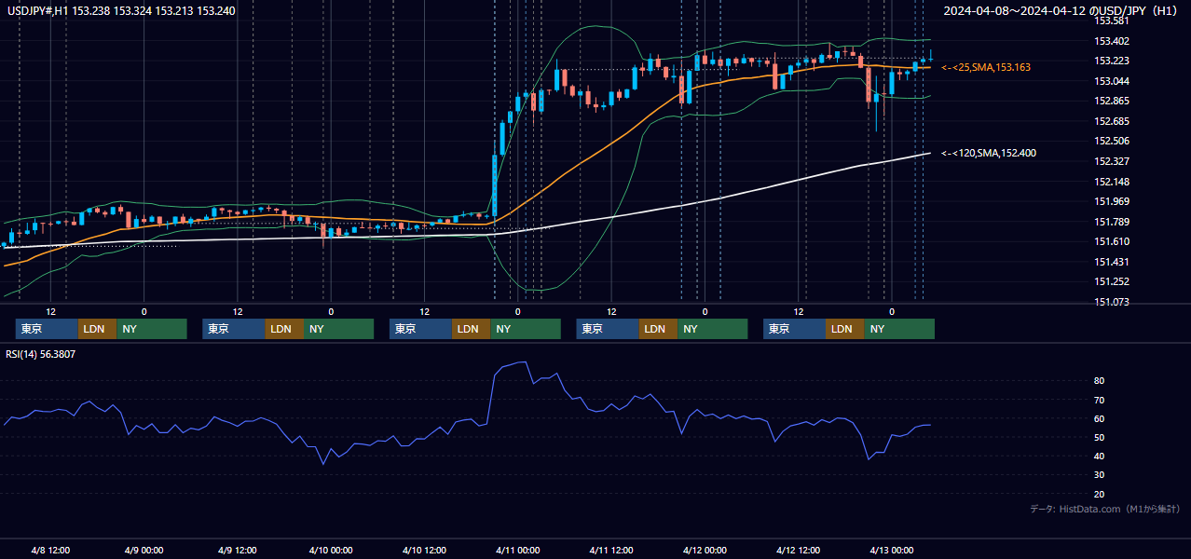Image resolution: width=1191 pixels, height=559 pixels.
Task: Click the 151.969 price axis label
Action: pos(1111,202)
